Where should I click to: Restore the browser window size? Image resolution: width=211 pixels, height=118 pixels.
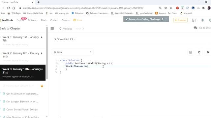click(206, 2)
